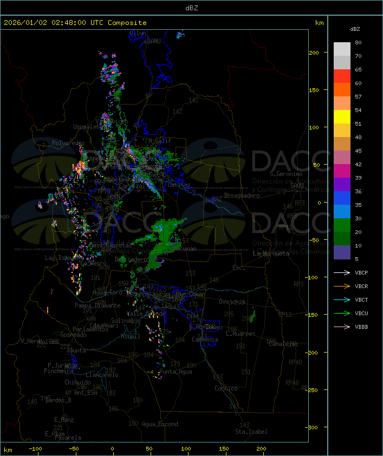Click the pink VBBB arrow icon
383x456 pixels.
(x=342, y=327)
